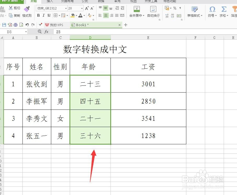
Task: Click the fx insert function icon
Action: tap(46, 32)
